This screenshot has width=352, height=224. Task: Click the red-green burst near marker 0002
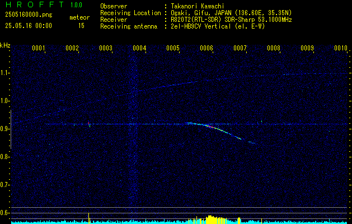[x=89, y=124]
